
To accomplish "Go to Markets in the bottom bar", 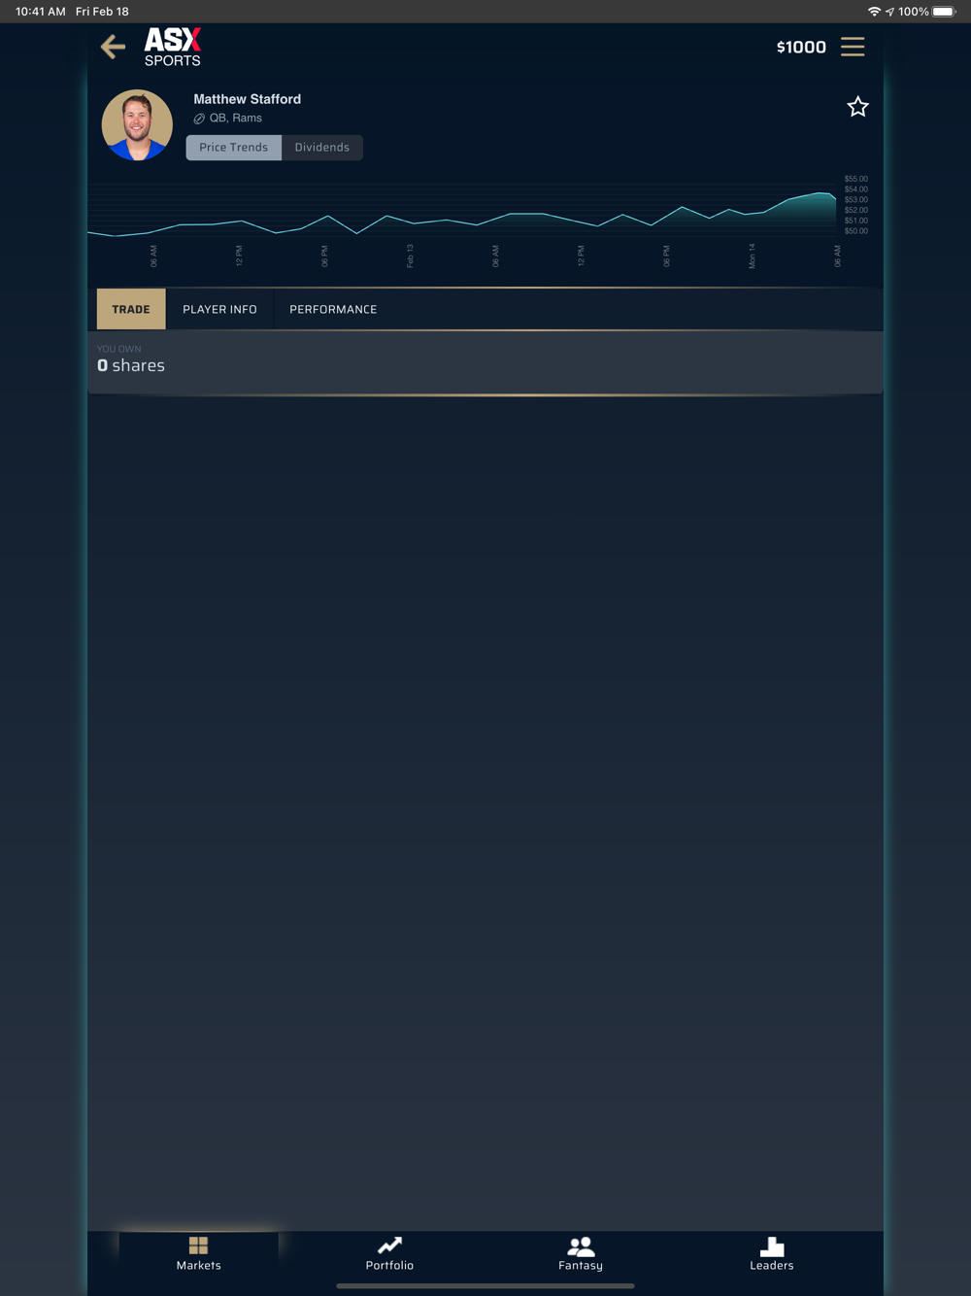I will coord(198,1253).
